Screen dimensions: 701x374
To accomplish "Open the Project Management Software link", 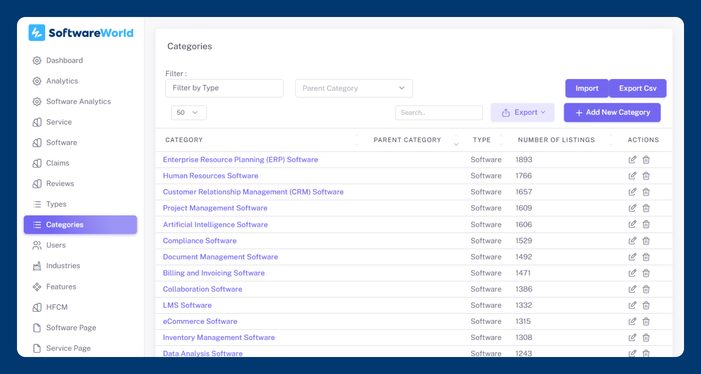I will click(x=215, y=208).
